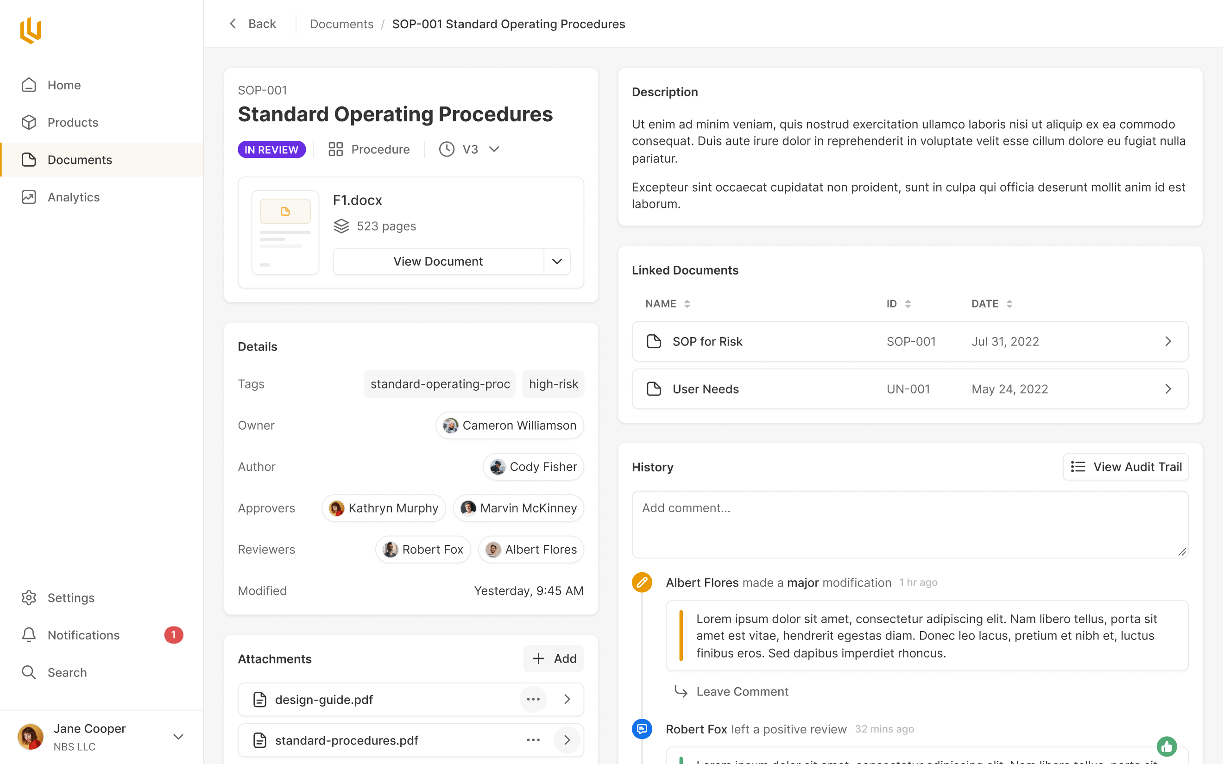
Task: Open the Search sidebar item
Action: [x=67, y=672]
